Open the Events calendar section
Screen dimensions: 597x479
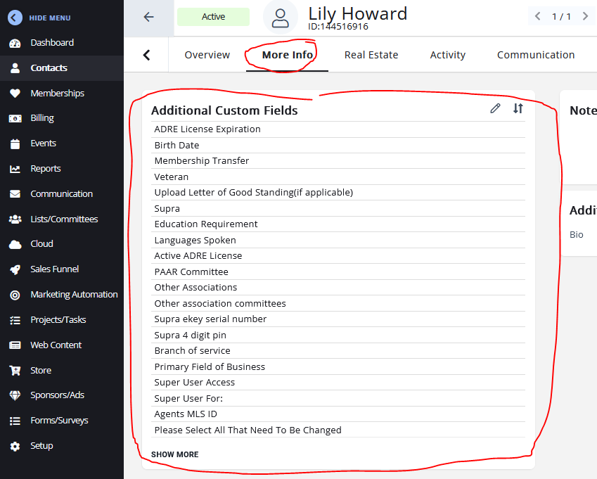pyautogui.click(x=43, y=143)
